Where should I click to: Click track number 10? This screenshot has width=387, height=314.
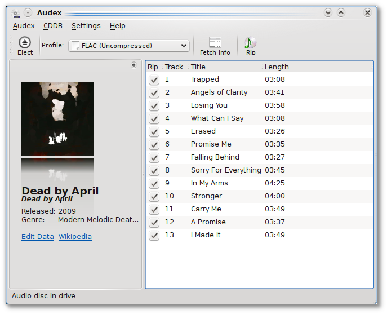tap(170, 196)
